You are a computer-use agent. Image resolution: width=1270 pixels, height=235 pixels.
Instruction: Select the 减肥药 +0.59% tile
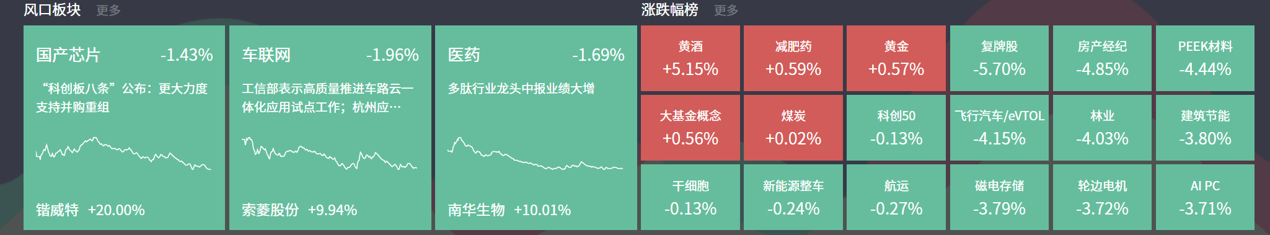point(793,58)
